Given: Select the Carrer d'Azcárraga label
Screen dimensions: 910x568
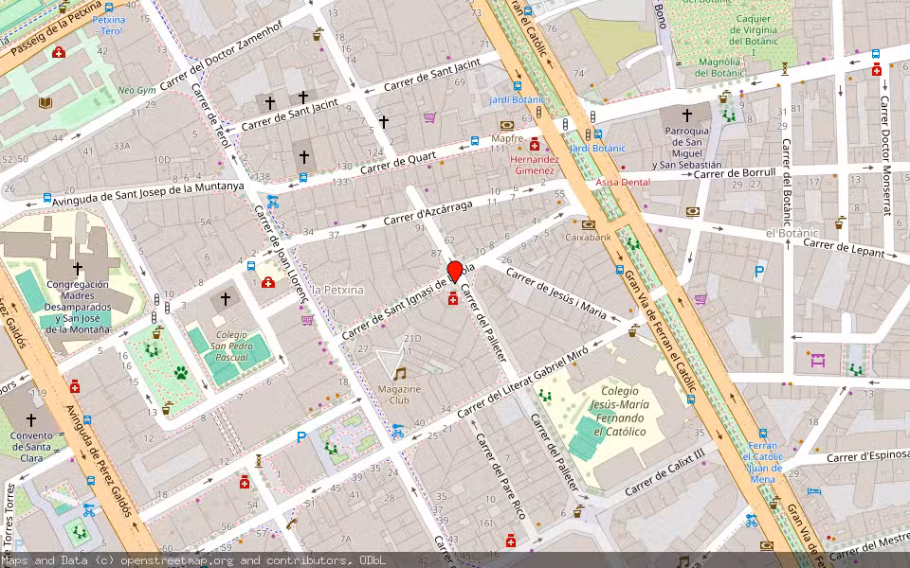Looking at the screenshot, I should click(x=428, y=213).
